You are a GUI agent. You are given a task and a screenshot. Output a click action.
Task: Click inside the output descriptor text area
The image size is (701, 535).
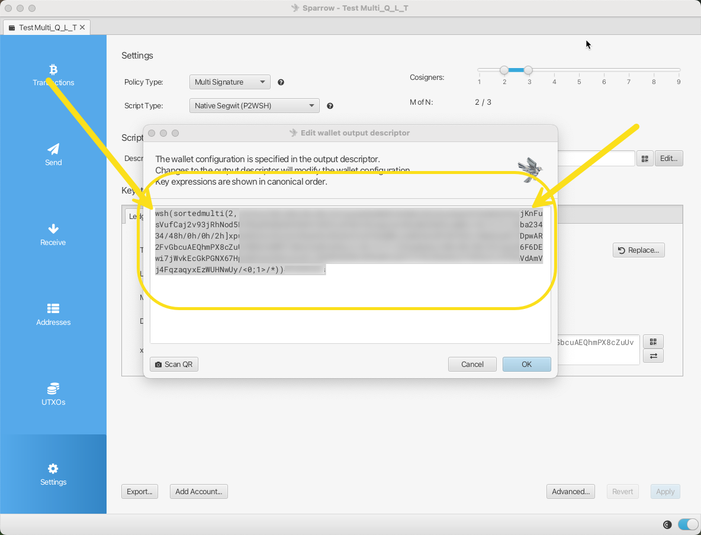[x=349, y=314]
